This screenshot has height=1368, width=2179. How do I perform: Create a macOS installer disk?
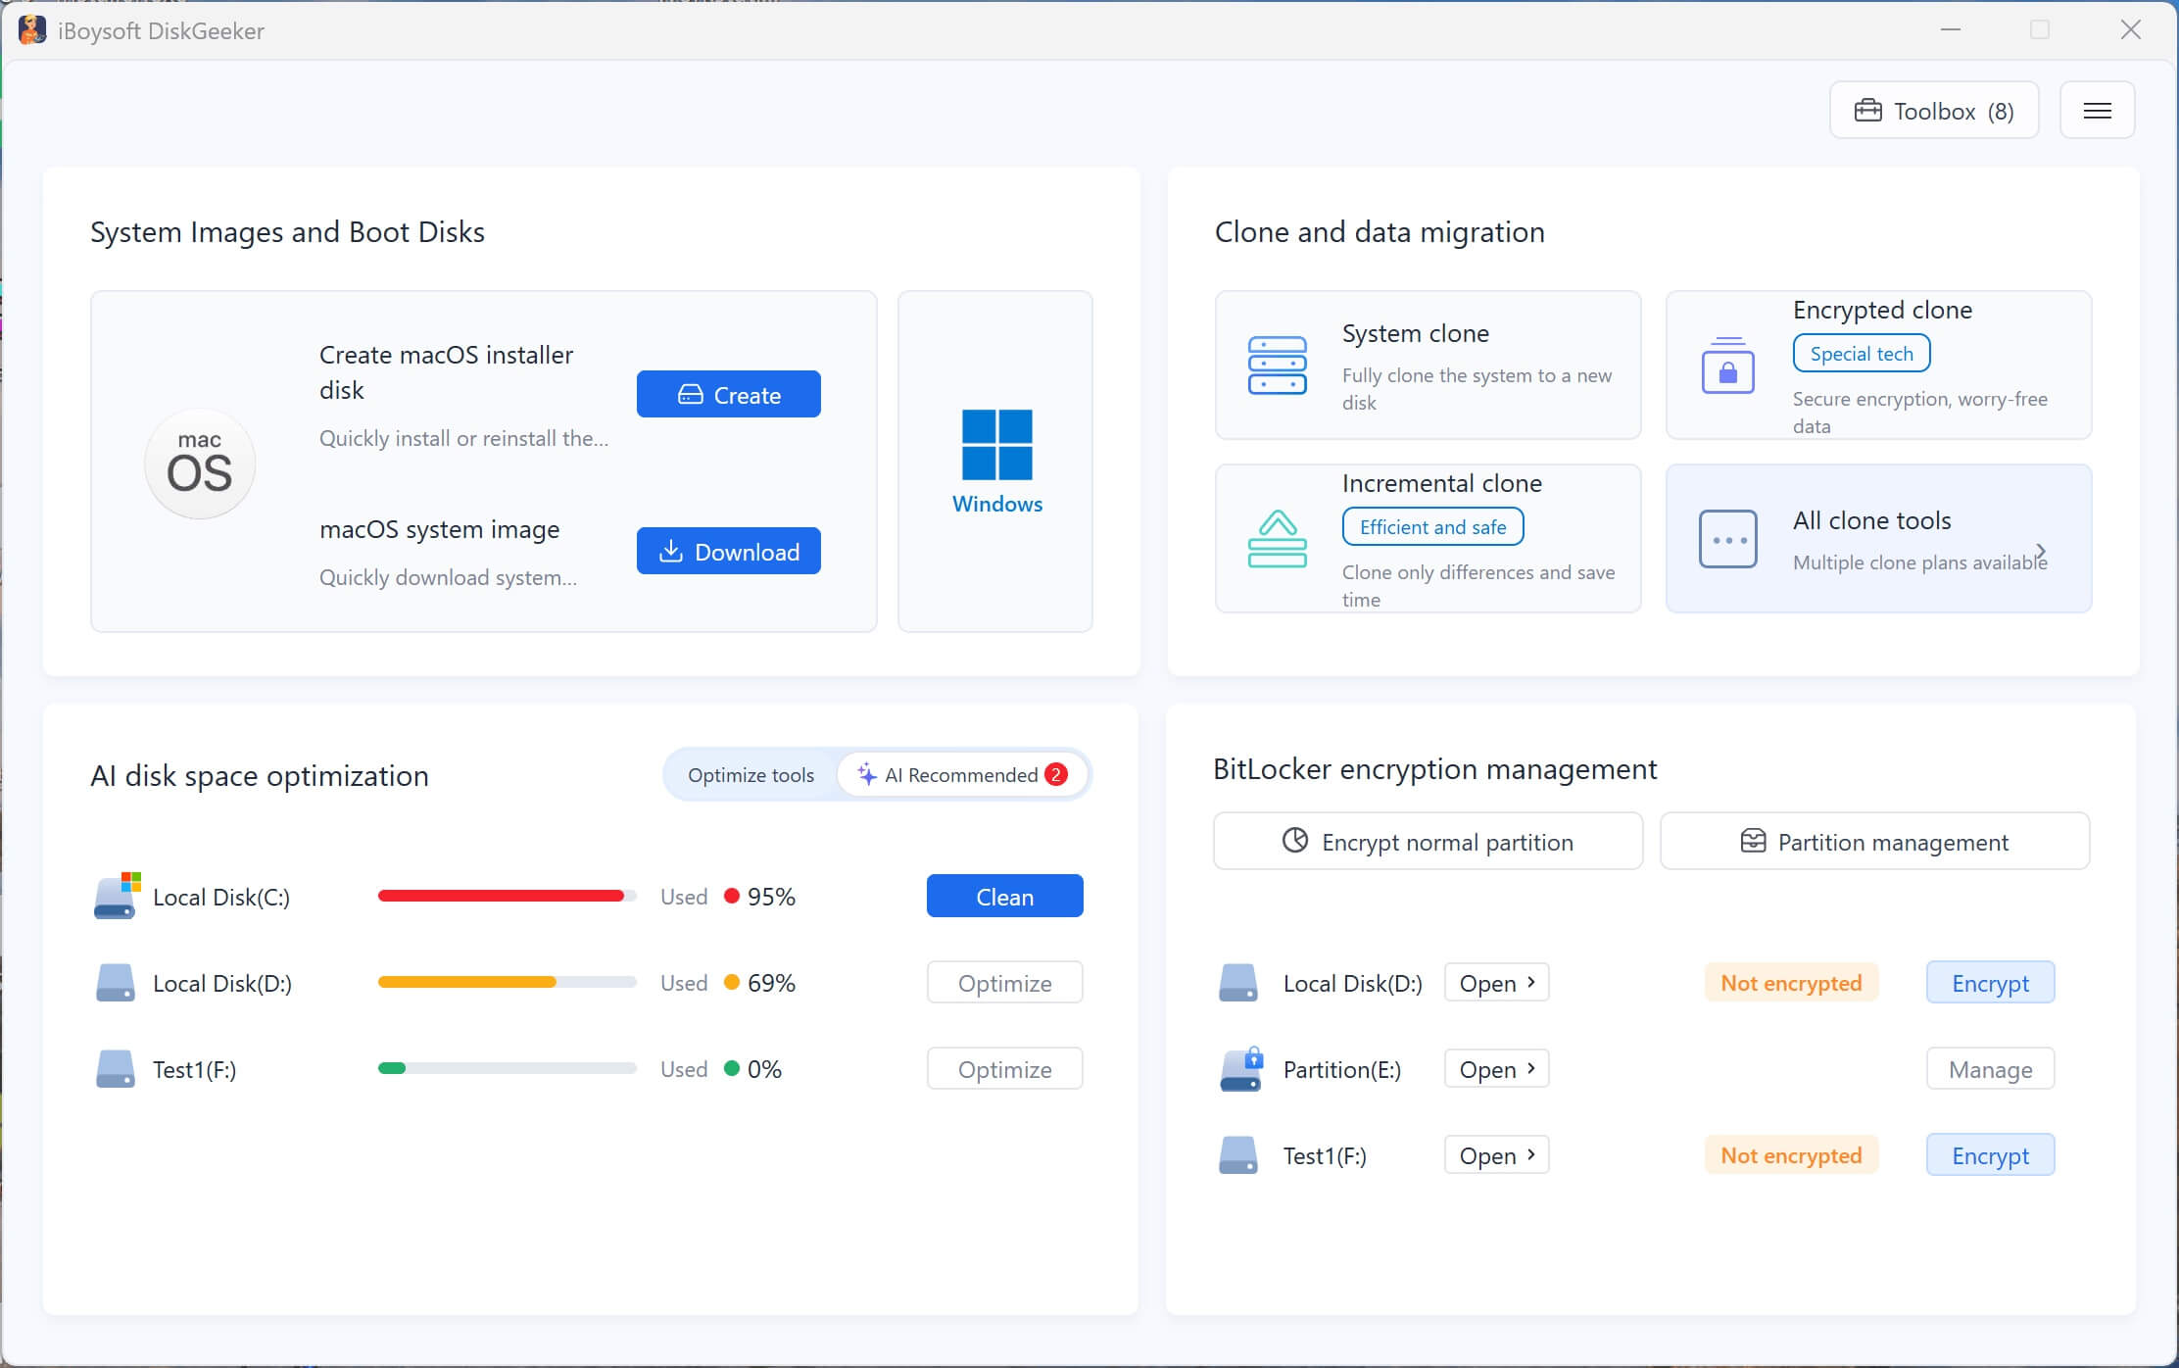click(728, 394)
